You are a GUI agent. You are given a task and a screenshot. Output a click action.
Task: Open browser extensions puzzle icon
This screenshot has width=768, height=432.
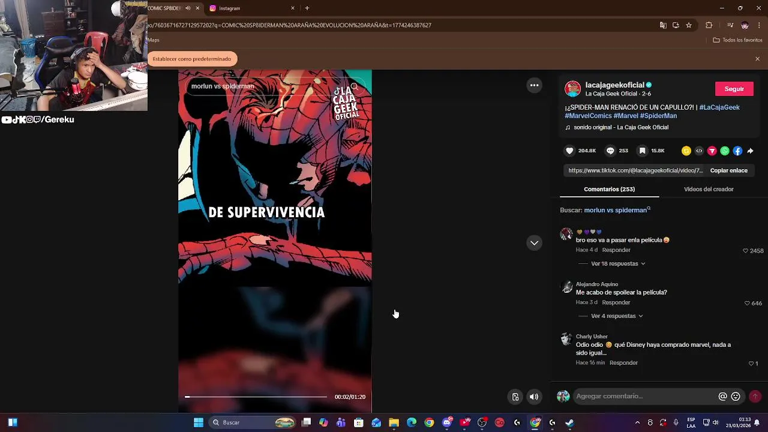coord(709,25)
